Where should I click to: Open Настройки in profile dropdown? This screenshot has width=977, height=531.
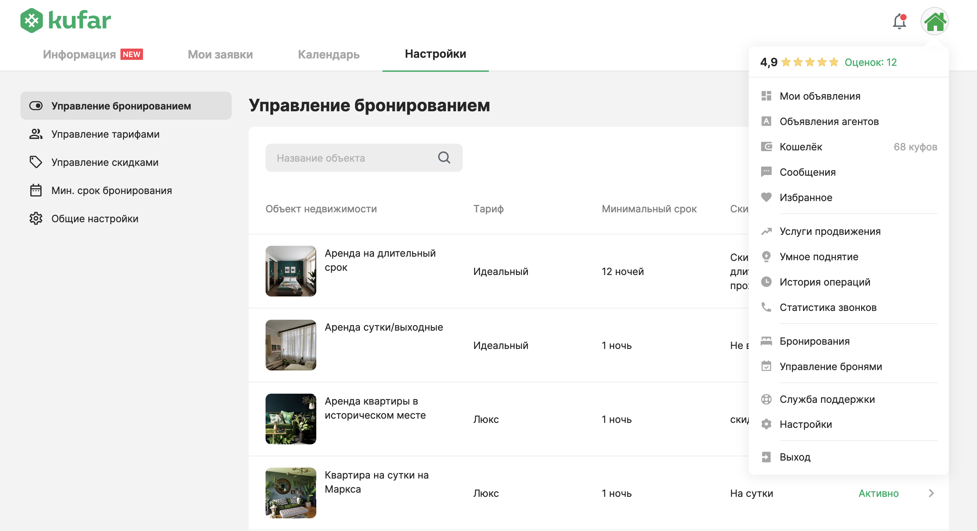[848, 424]
